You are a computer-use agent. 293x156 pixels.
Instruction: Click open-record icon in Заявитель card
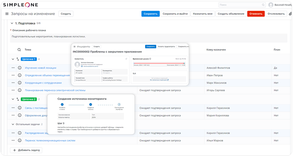pyautogui.click(x=126, y=59)
